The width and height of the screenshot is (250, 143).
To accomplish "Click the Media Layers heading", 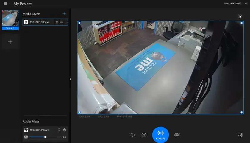I will click(x=32, y=14).
